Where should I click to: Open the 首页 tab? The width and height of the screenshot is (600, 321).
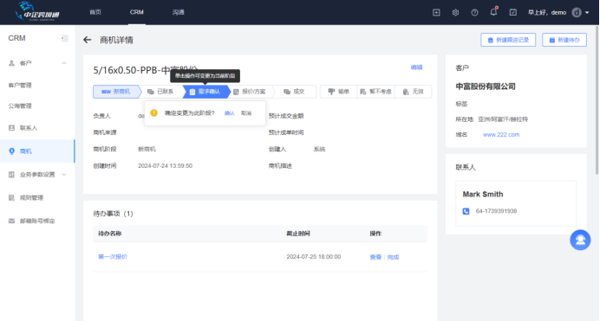[95, 12]
